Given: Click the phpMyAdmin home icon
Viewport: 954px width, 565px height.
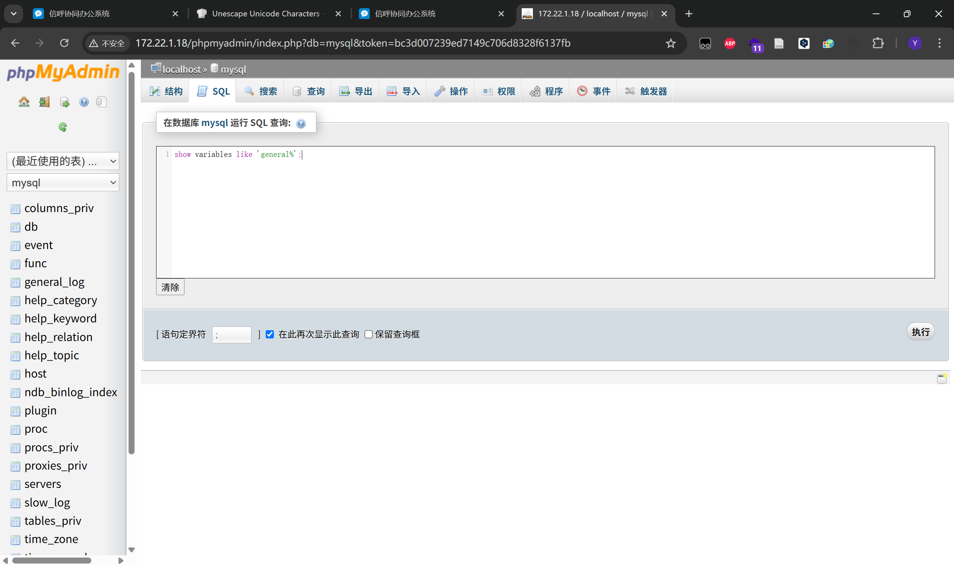Looking at the screenshot, I should tap(24, 102).
